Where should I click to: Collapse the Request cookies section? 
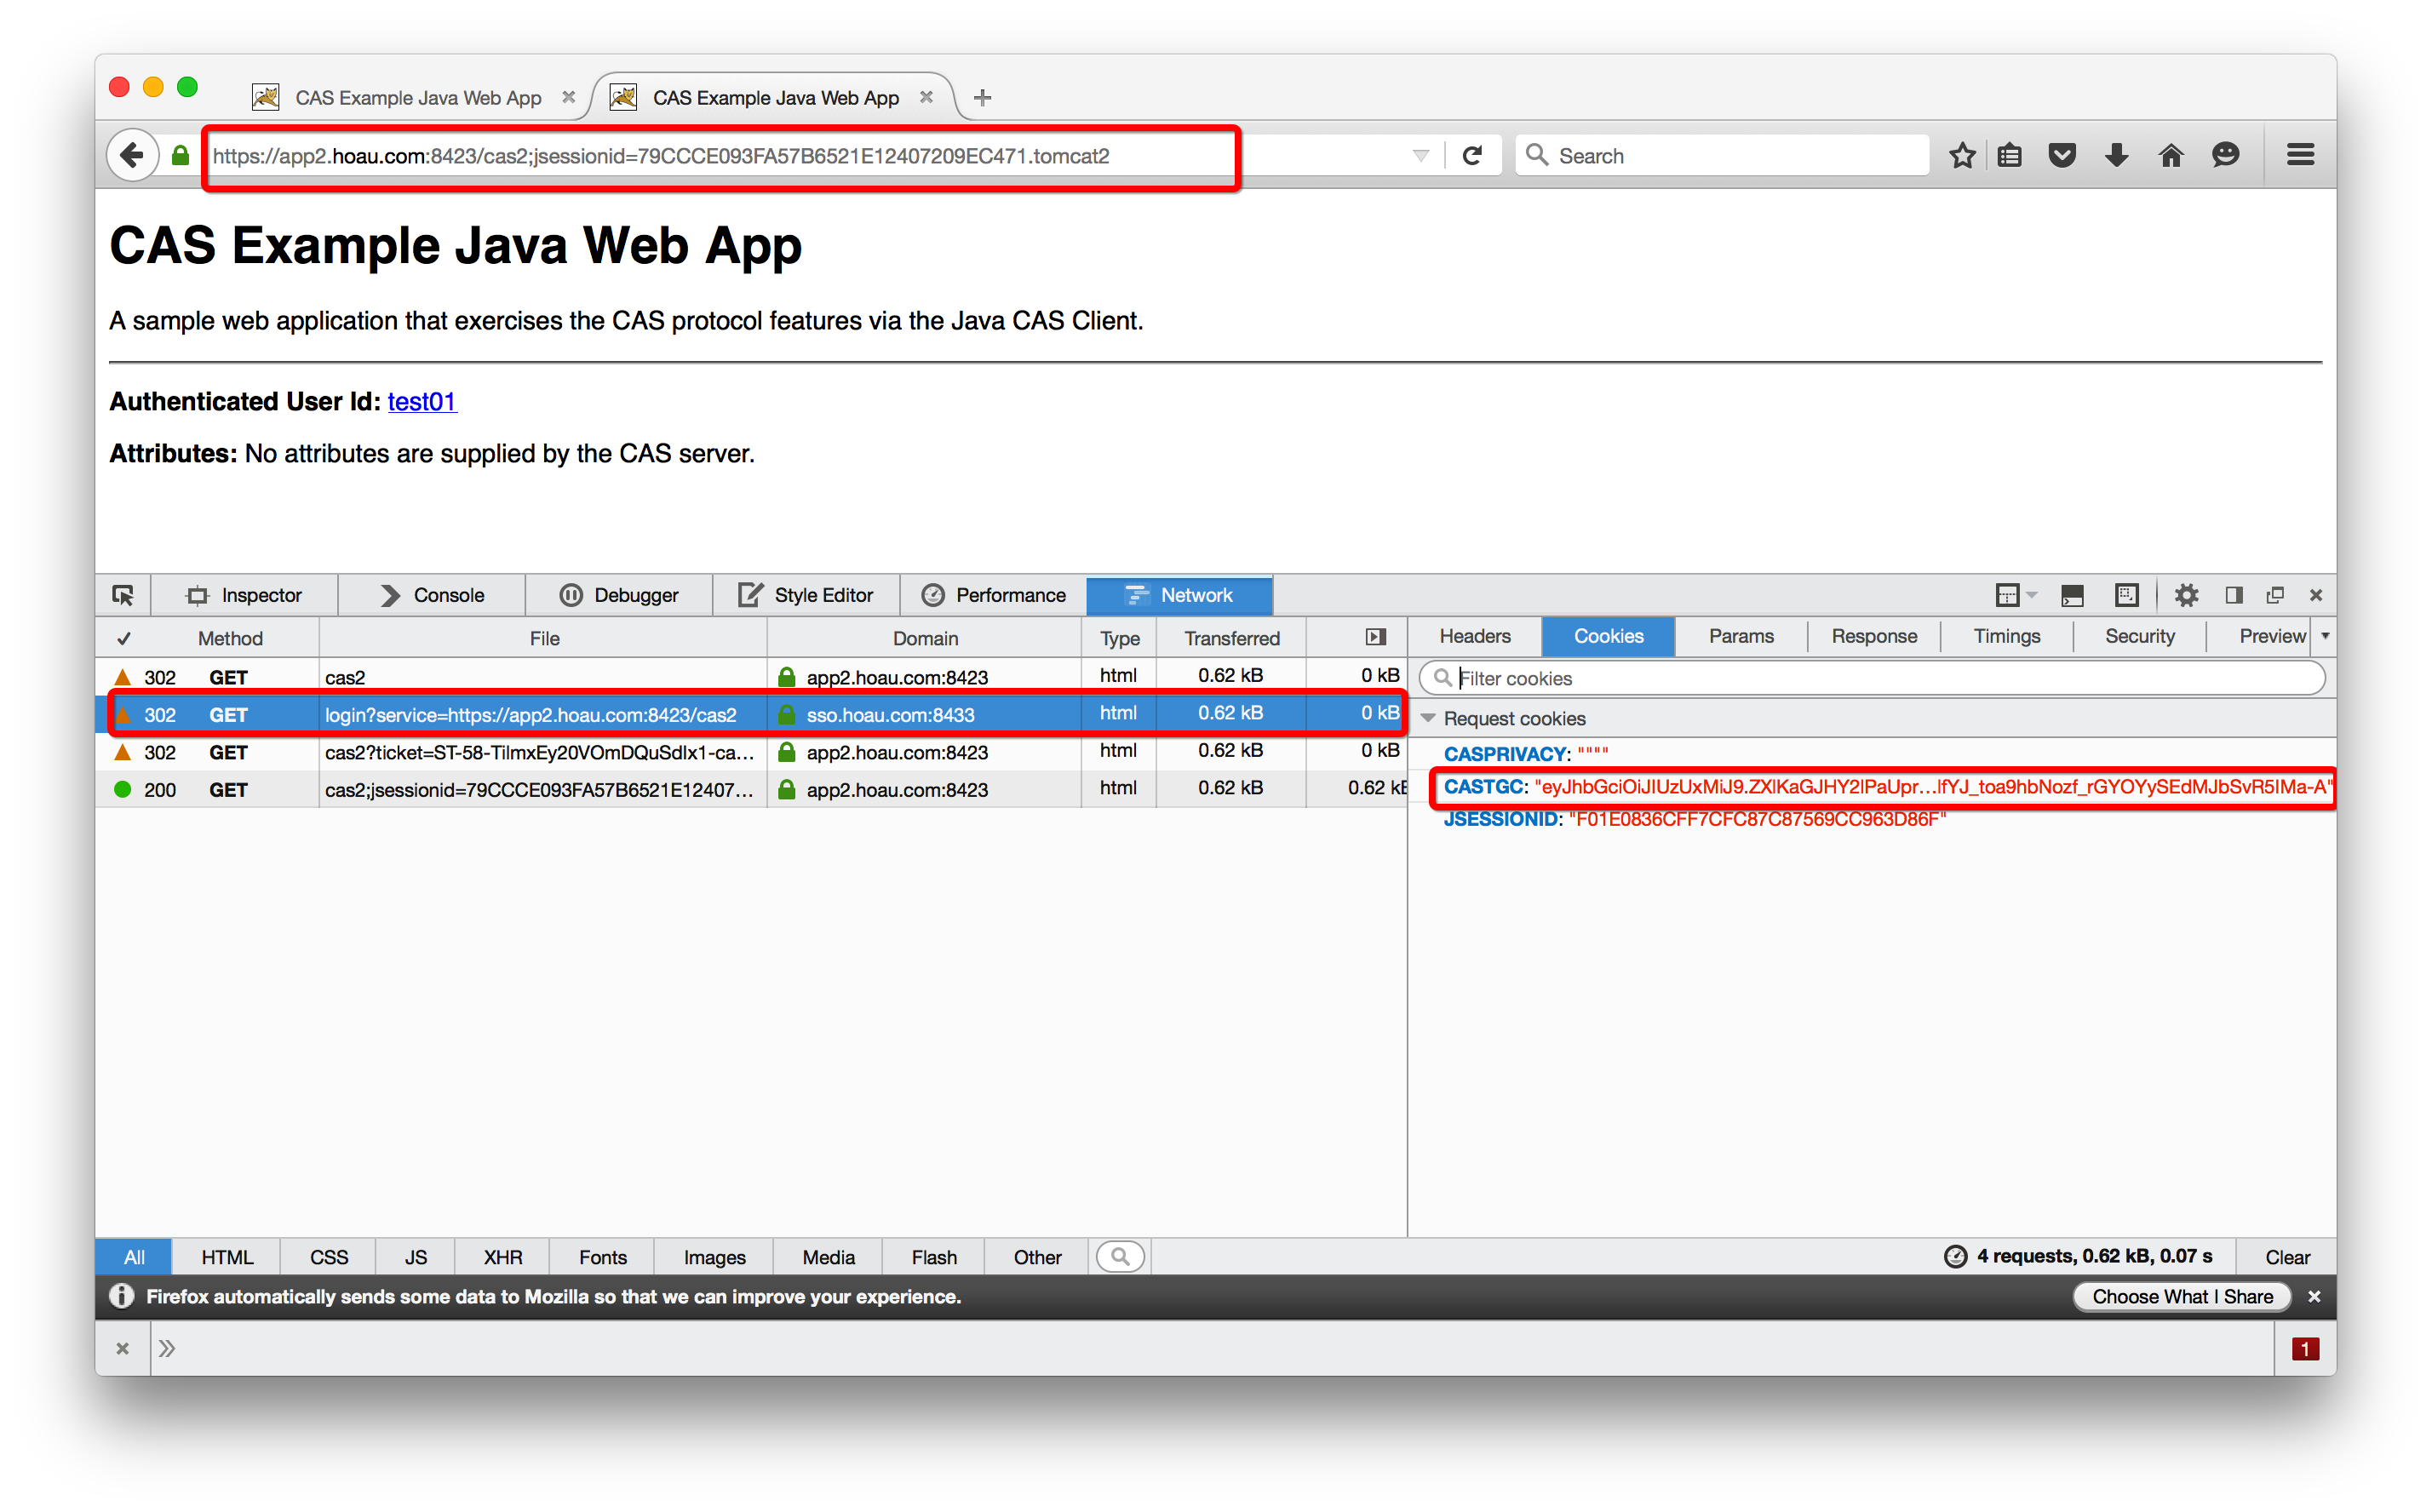[x=1429, y=718]
